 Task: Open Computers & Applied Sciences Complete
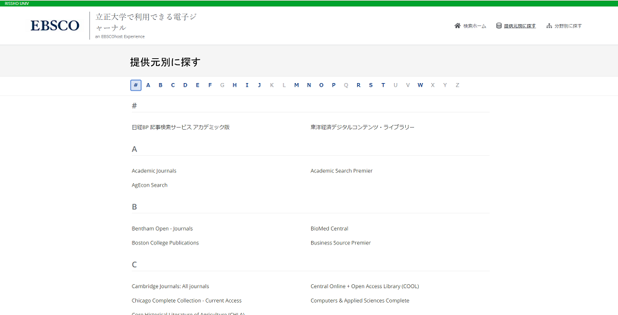point(360,301)
